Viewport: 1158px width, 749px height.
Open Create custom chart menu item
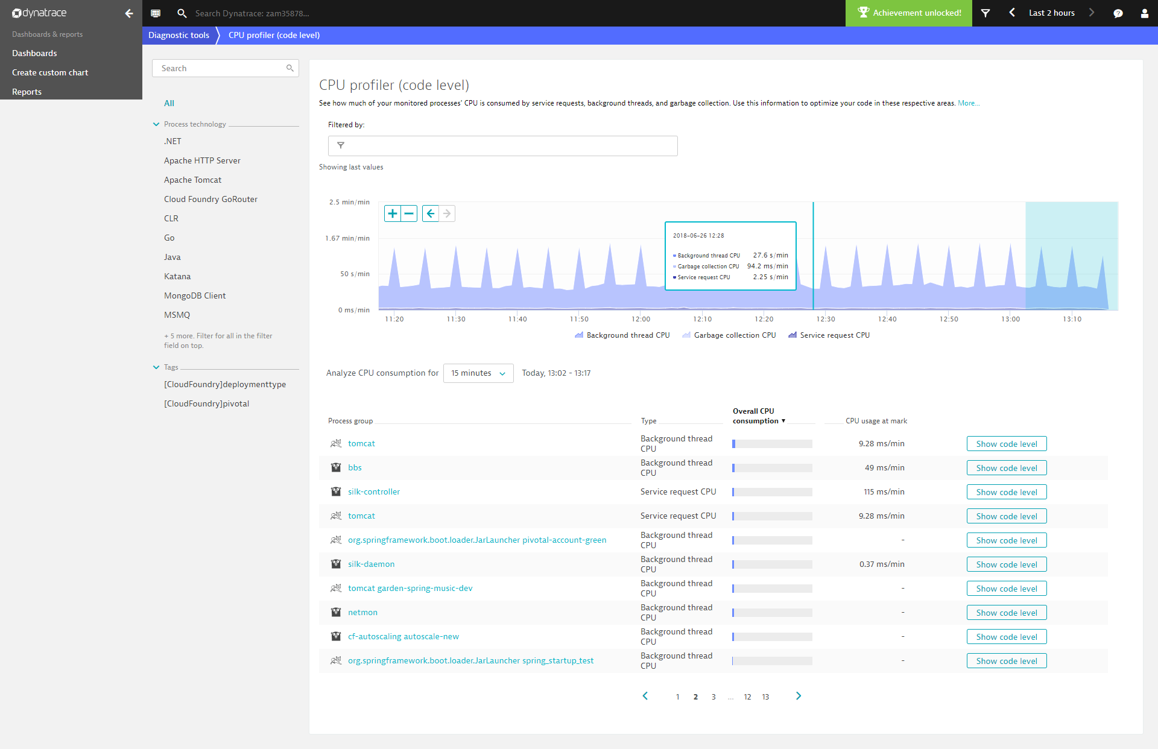(x=50, y=72)
